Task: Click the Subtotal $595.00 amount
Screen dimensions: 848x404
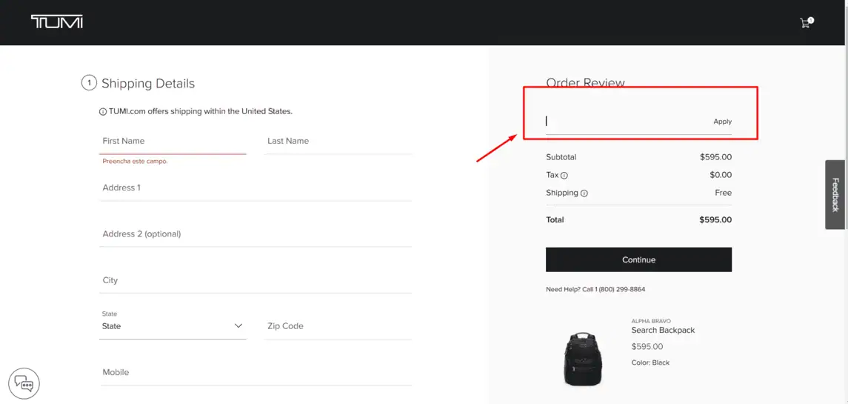Action: (715, 157)
